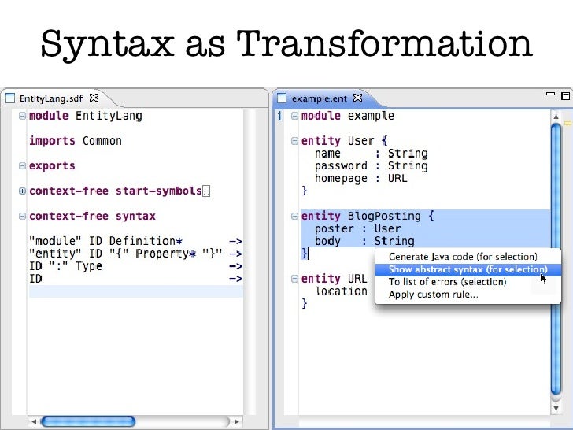This screenshot has width=573, height=430.
Task: Click the "homepage" property name
Action: [341, 179]
